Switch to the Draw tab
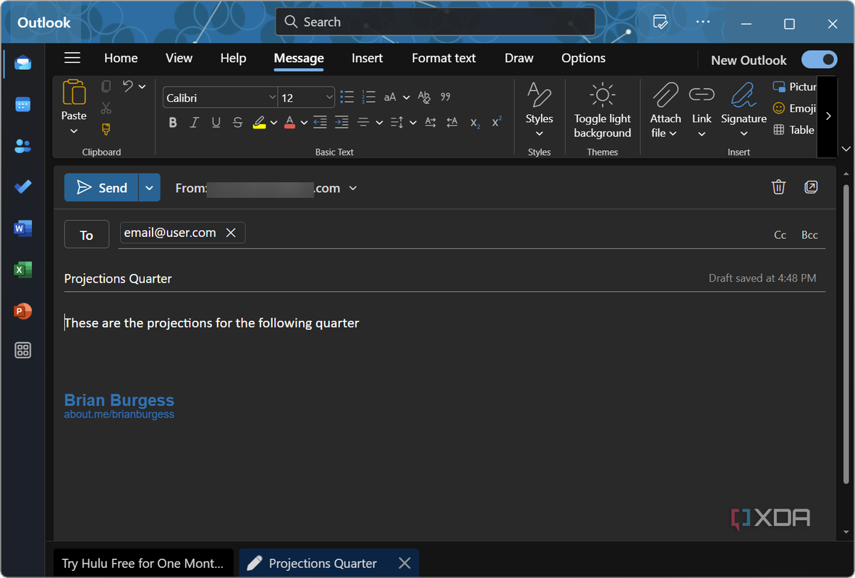Viewport: 855px width, 578px height. 519,58
